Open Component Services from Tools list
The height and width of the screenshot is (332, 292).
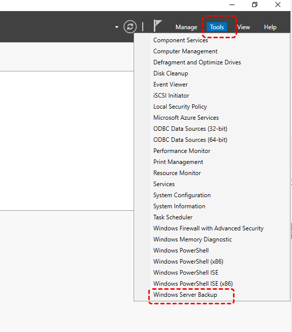[181, 40]
